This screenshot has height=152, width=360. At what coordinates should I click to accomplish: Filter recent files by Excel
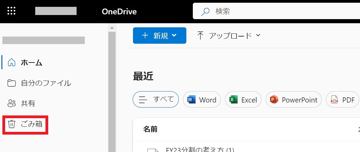tap(243, 99)
